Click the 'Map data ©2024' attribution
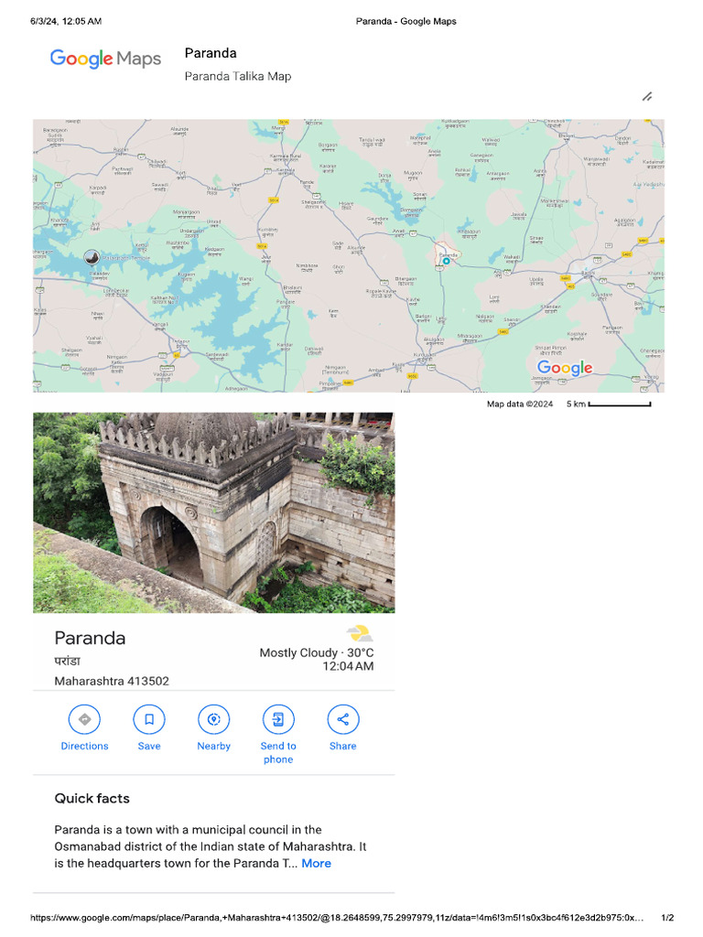703x937 pixels. pyautogui.click(x=520, y=404)
